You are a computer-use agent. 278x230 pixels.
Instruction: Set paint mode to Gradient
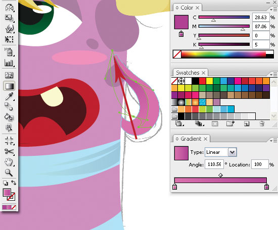(9, 207)
